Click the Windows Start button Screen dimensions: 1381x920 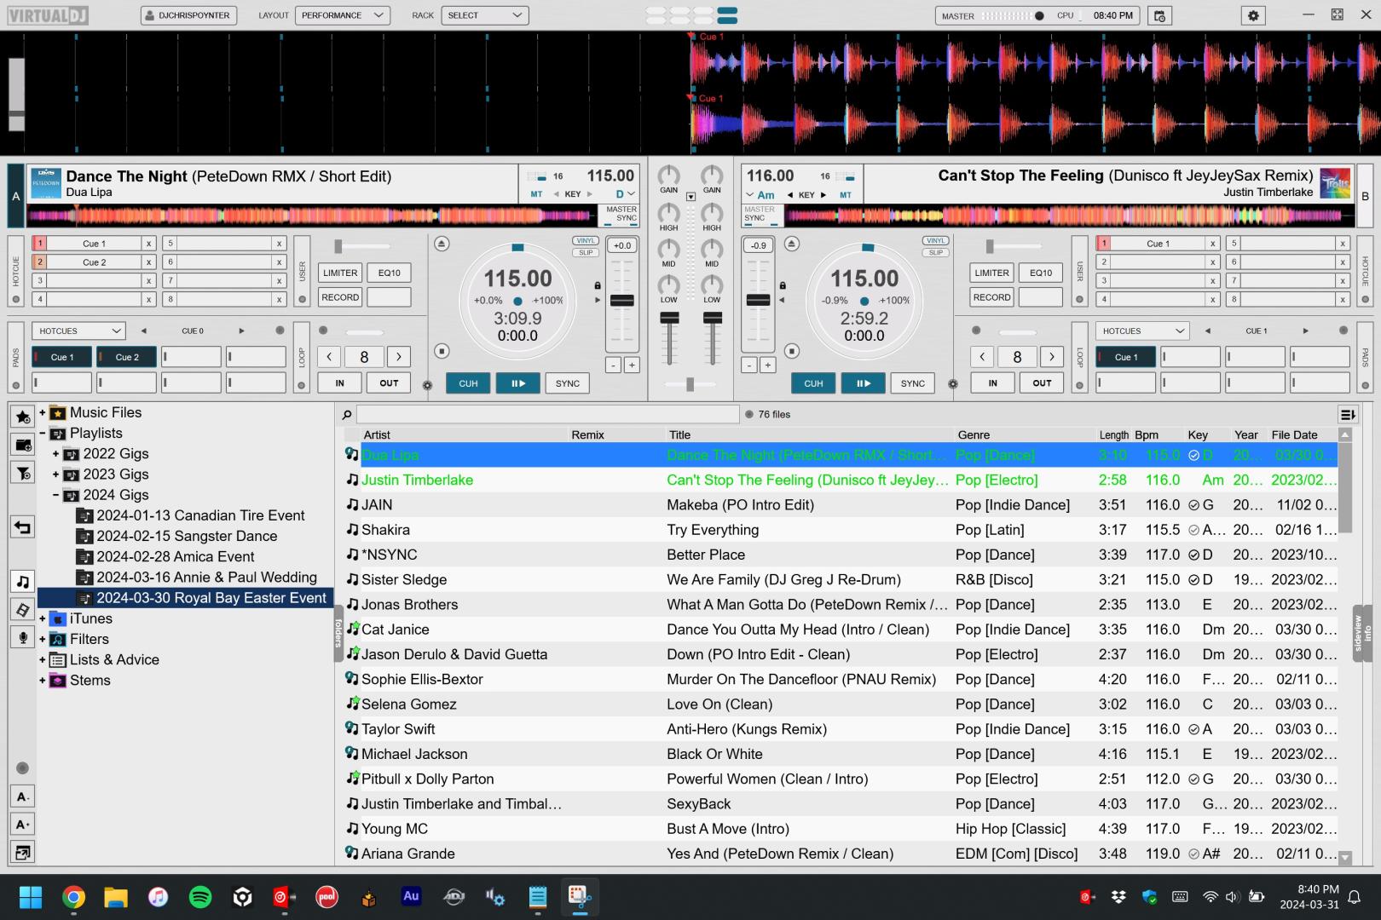click(31, 897)
